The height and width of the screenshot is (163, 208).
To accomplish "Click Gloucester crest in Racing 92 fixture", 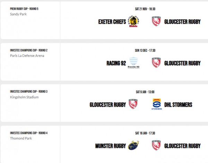I will click(x=156, y=63).
